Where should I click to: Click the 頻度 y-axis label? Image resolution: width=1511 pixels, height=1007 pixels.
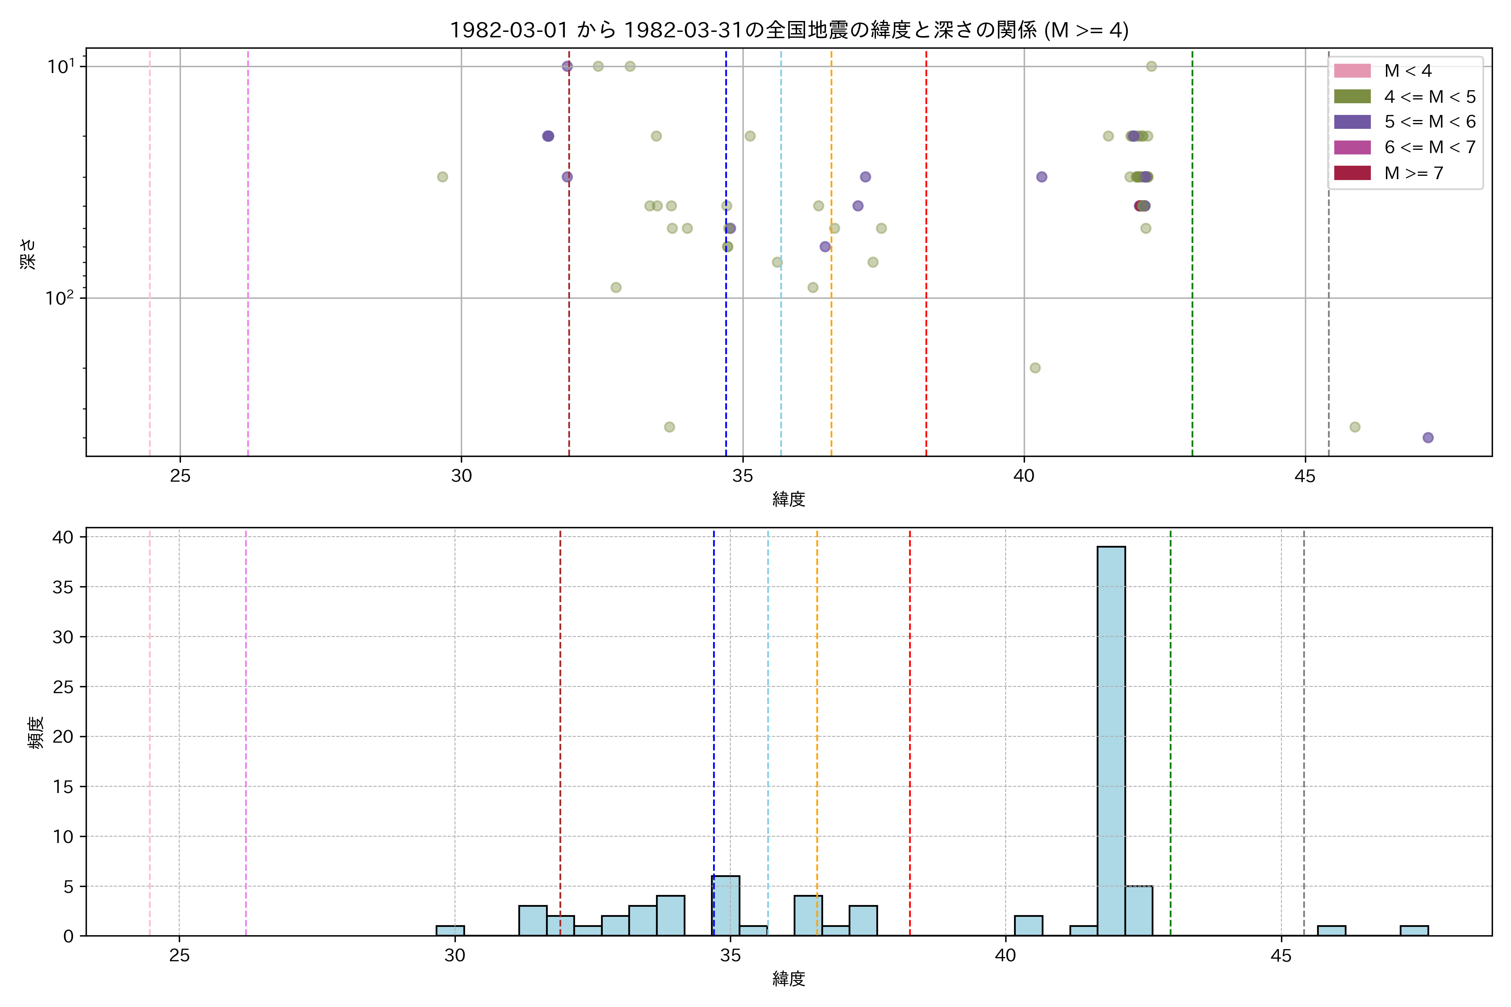[35, 733]
